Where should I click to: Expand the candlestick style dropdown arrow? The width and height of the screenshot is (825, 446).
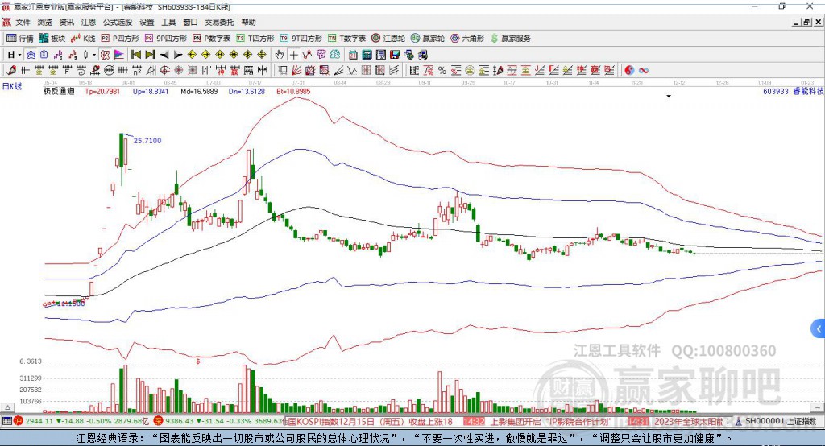coord(93,55)
